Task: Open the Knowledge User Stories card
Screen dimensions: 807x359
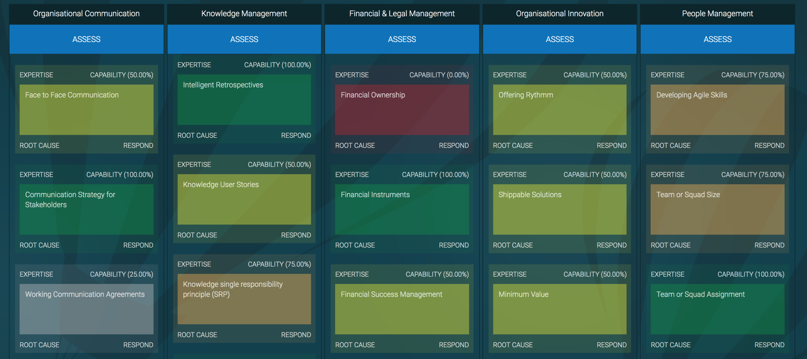Action: pyautogui.click(x=244, y=199)
